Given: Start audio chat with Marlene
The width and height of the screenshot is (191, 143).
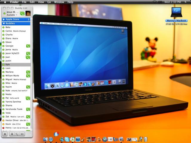Looking at the screenshot, I should [28, 72].
